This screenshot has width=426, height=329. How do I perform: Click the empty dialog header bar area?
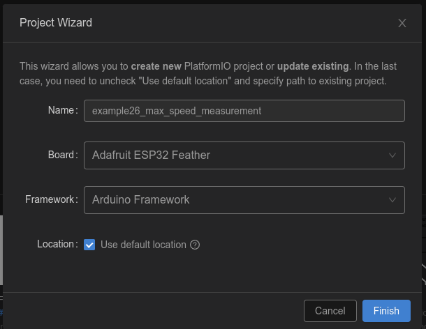pyautogui.click(x=244, y=23)
